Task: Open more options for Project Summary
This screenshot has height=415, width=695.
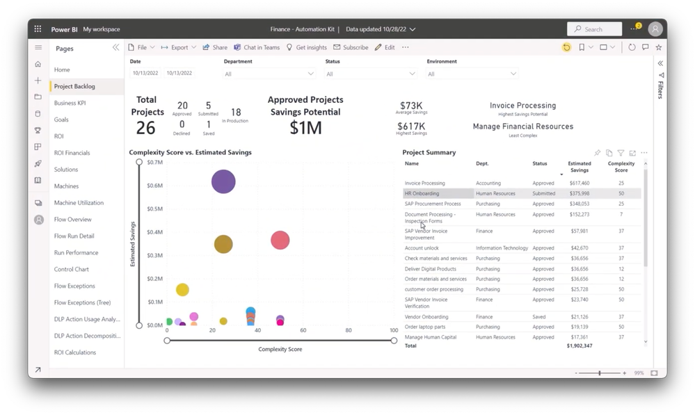Action: pos(644,153)
